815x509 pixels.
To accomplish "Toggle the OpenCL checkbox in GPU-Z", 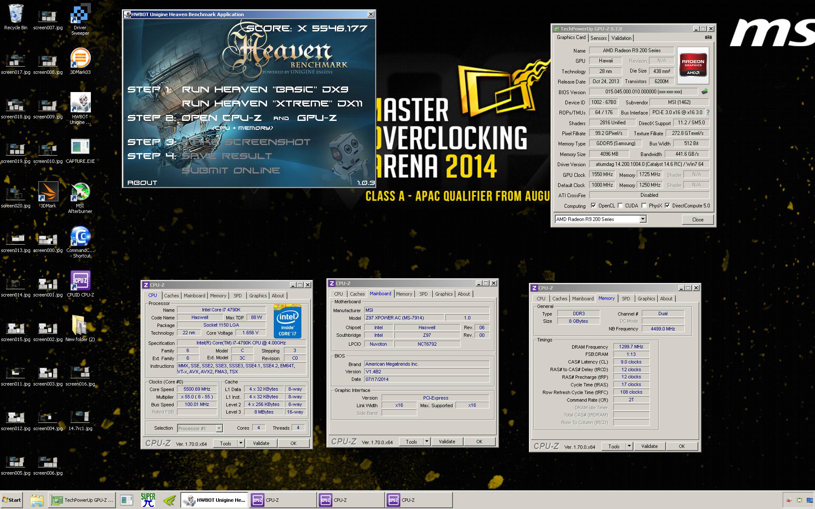I will coord(593,206).
